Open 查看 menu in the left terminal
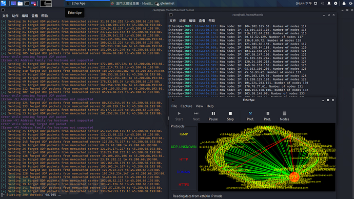 click(x=34, y=16)
